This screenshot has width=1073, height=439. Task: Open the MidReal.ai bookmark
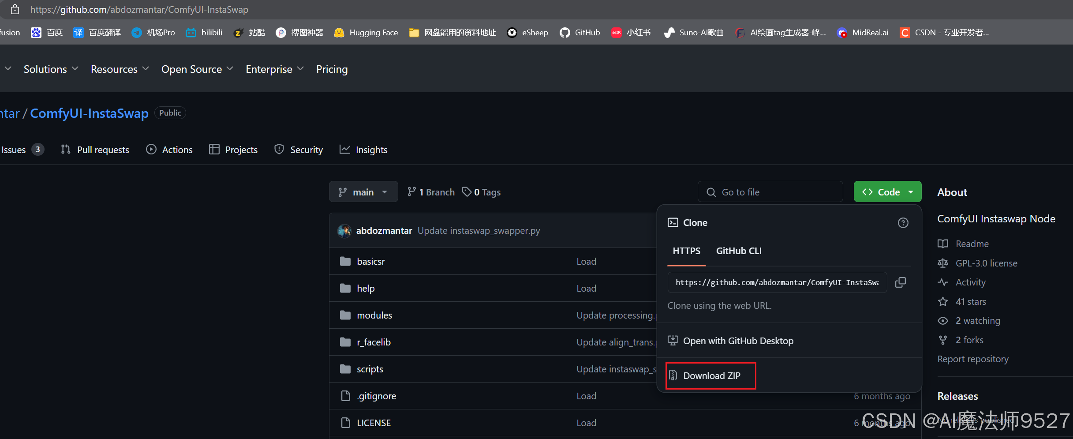[863, 32]
